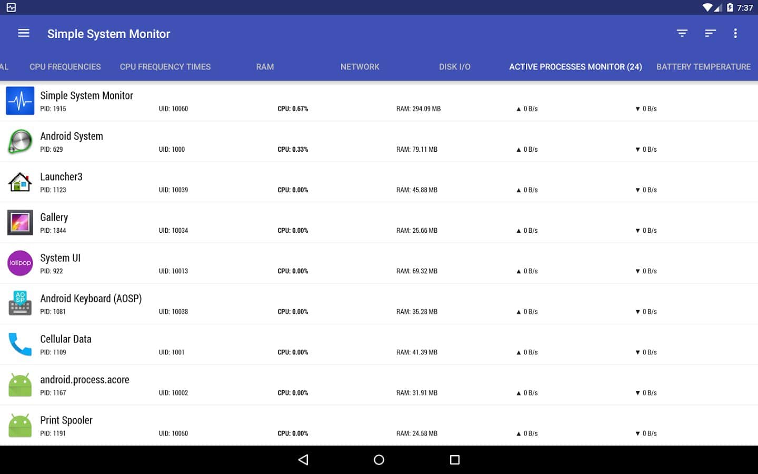Tap the Android Keyboard (AOSP) icon

20,303
